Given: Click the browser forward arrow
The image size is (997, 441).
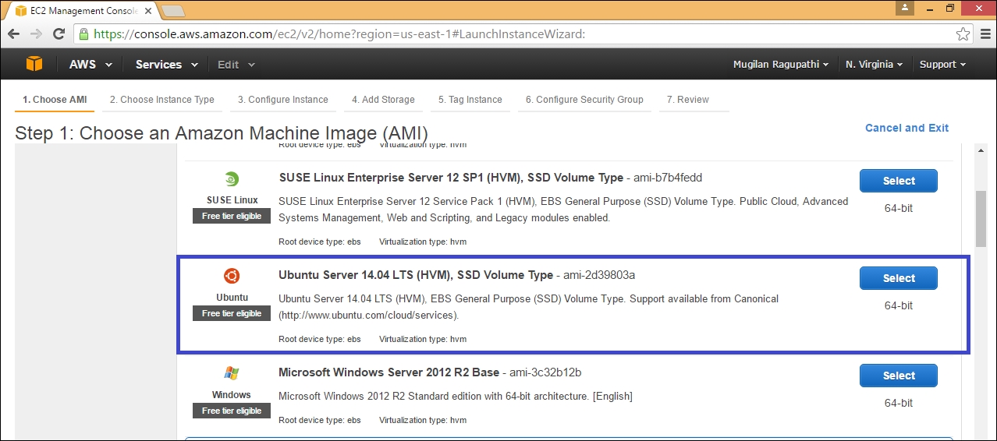Looking at the screenshot, I should tap(36, 34).
